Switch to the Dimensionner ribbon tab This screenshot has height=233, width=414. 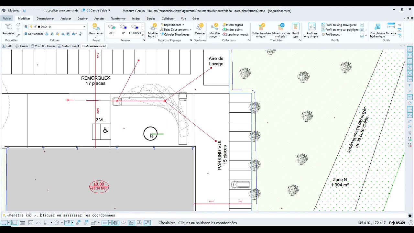(45, 18)
